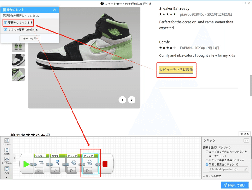Collapse the 操作のヒント panel with its chevron

54,10
